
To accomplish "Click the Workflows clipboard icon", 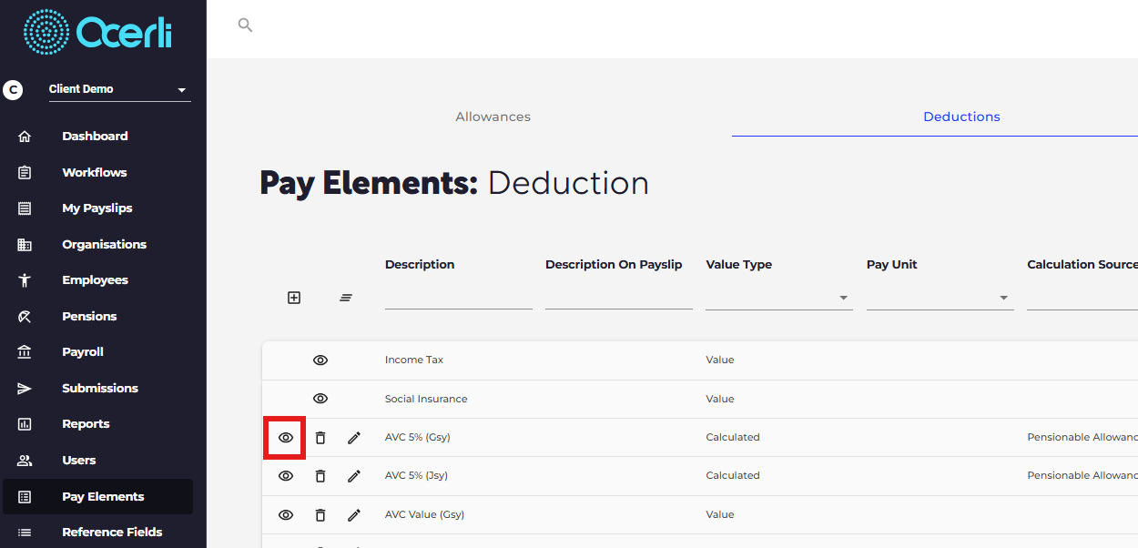I will click(x=25, y=172).
